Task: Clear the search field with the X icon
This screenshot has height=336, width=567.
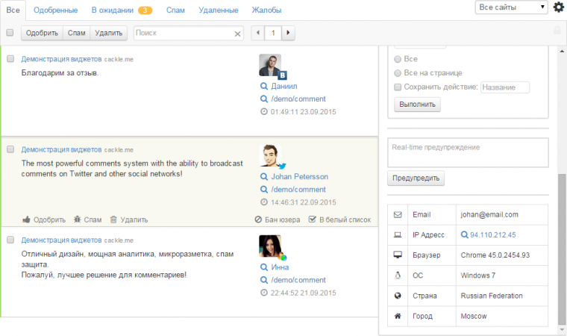Action: point(238,33)
